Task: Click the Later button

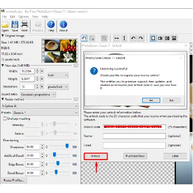Action: coord(175,156)
